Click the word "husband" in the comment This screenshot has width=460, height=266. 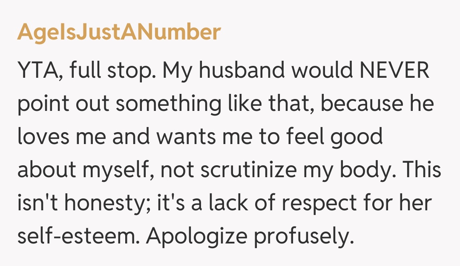(242, 71)
